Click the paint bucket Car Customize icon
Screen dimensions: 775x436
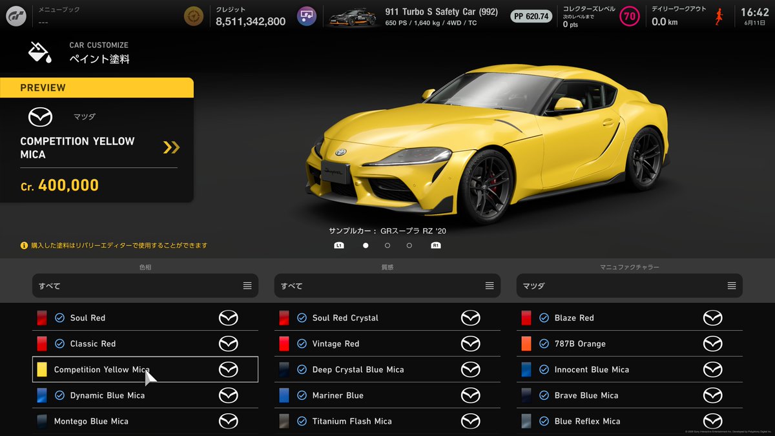pyautogui.click(x=40, y=52)
